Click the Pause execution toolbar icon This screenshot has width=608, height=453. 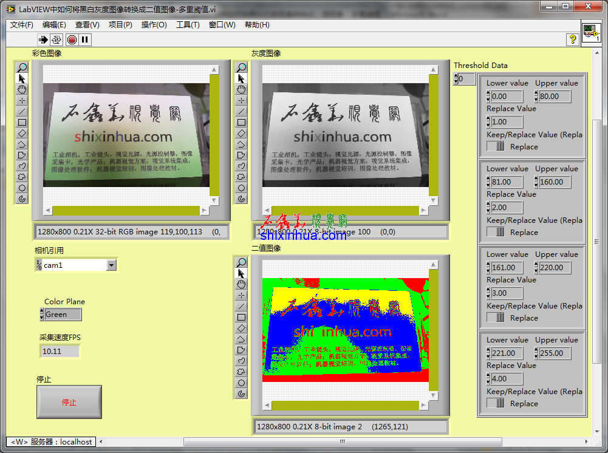click(x=85, y=39)
